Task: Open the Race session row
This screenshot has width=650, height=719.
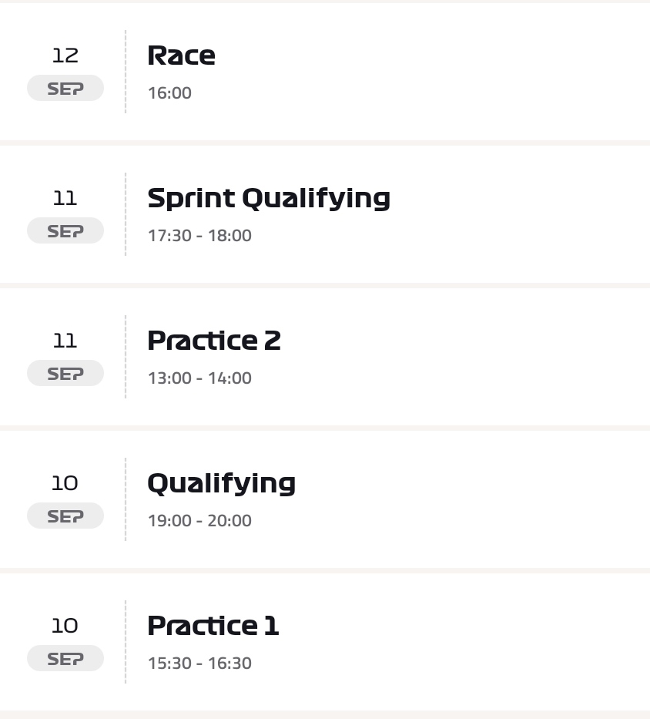Action: tap(325, 72)
